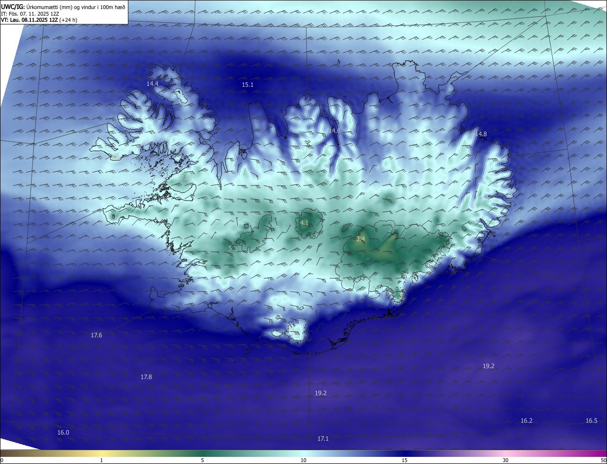This screenshot has height=464, width=607.
Task: Click the color scale tick label 1
Action: [x=101, y=461]
